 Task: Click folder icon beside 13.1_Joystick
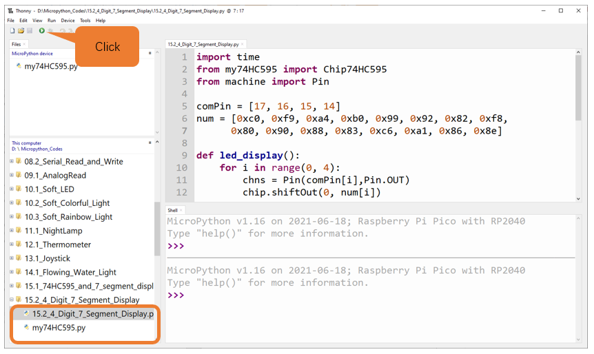pos(18,258)
